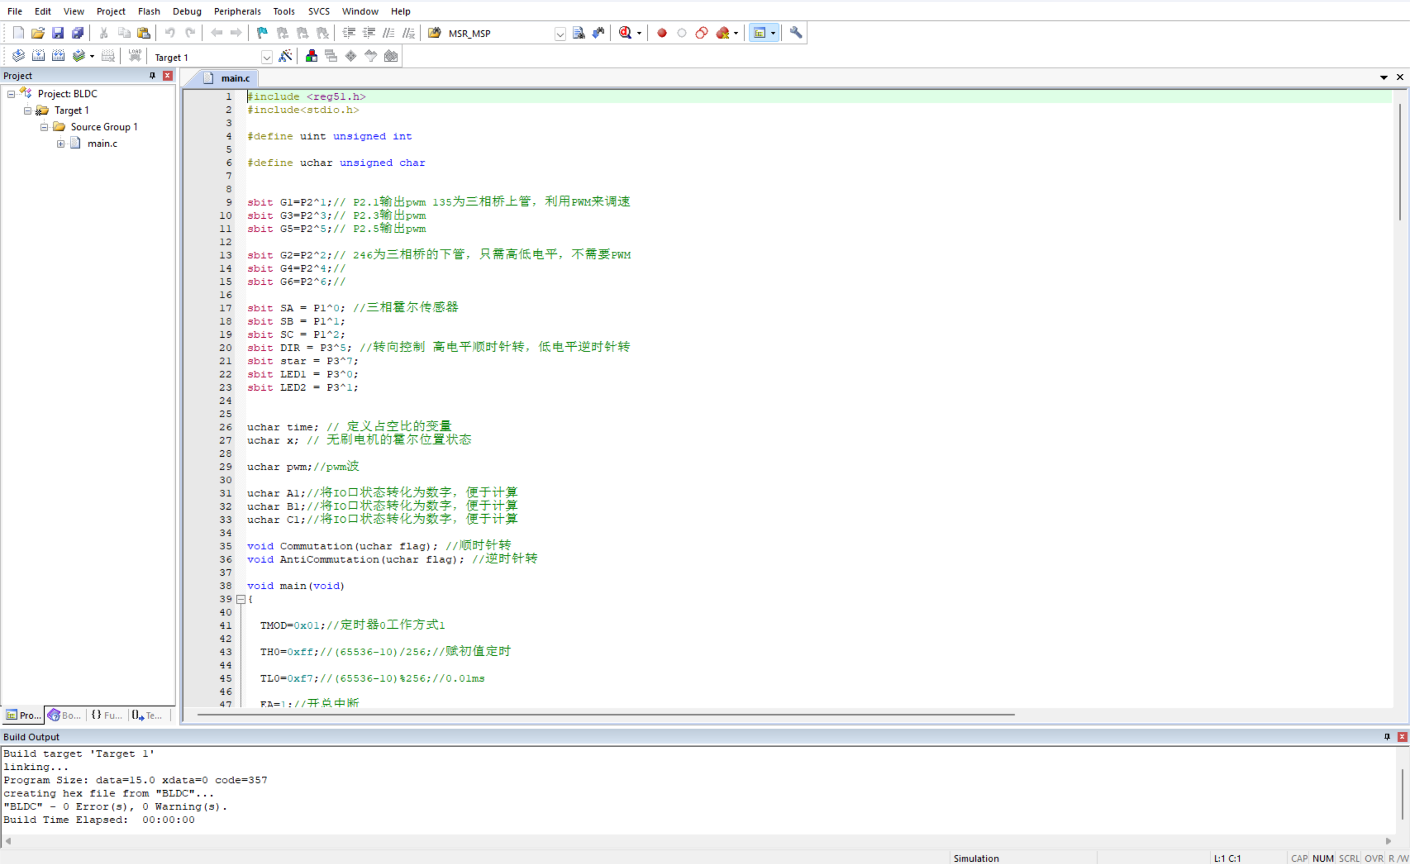Toggle bookmark with blue flag icon
The height and width of the screenshot is (864, 1410).
[262, 33]
